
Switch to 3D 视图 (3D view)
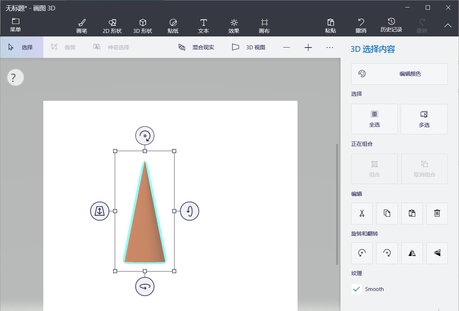tap(249, 47)
